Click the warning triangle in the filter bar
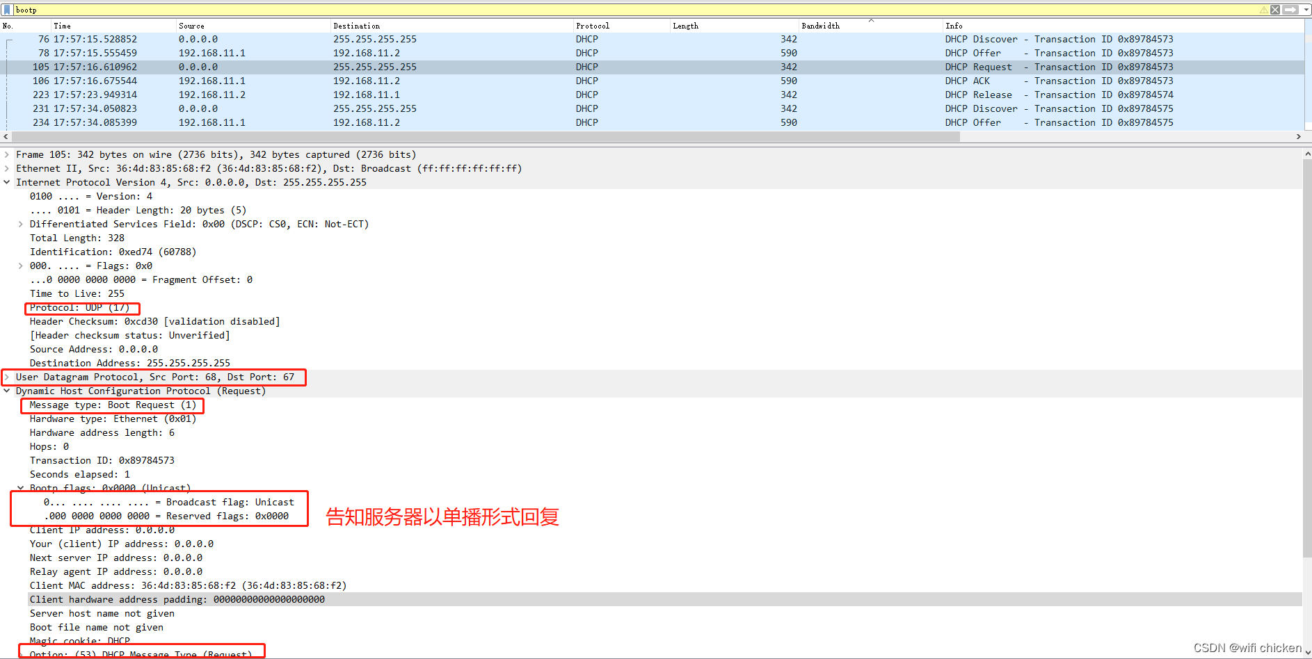 pyautogui.click(x=1263, y=10)
